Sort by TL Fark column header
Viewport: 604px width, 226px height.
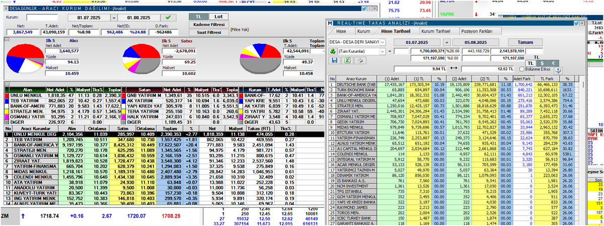point(547,79)
